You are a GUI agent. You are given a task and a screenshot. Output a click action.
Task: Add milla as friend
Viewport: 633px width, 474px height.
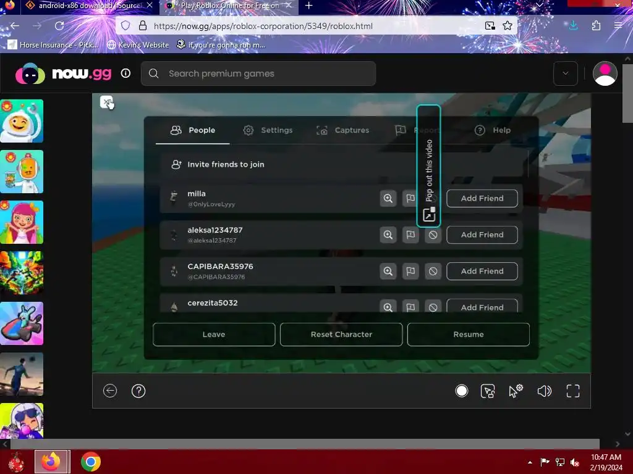pyautogui.click(x=482, y=198)
